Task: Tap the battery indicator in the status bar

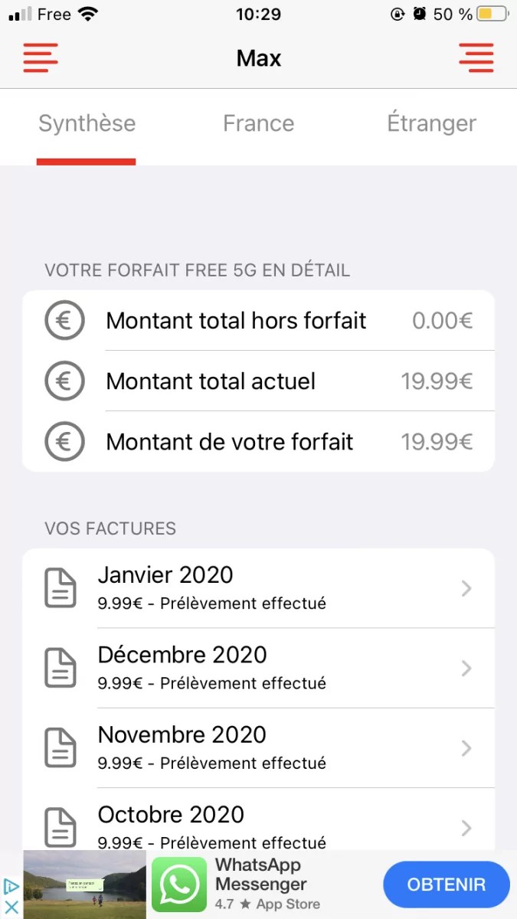Action: [490, 13]
